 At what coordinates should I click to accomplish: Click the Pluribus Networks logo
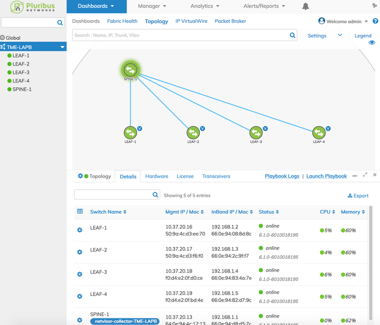[33, 7]
